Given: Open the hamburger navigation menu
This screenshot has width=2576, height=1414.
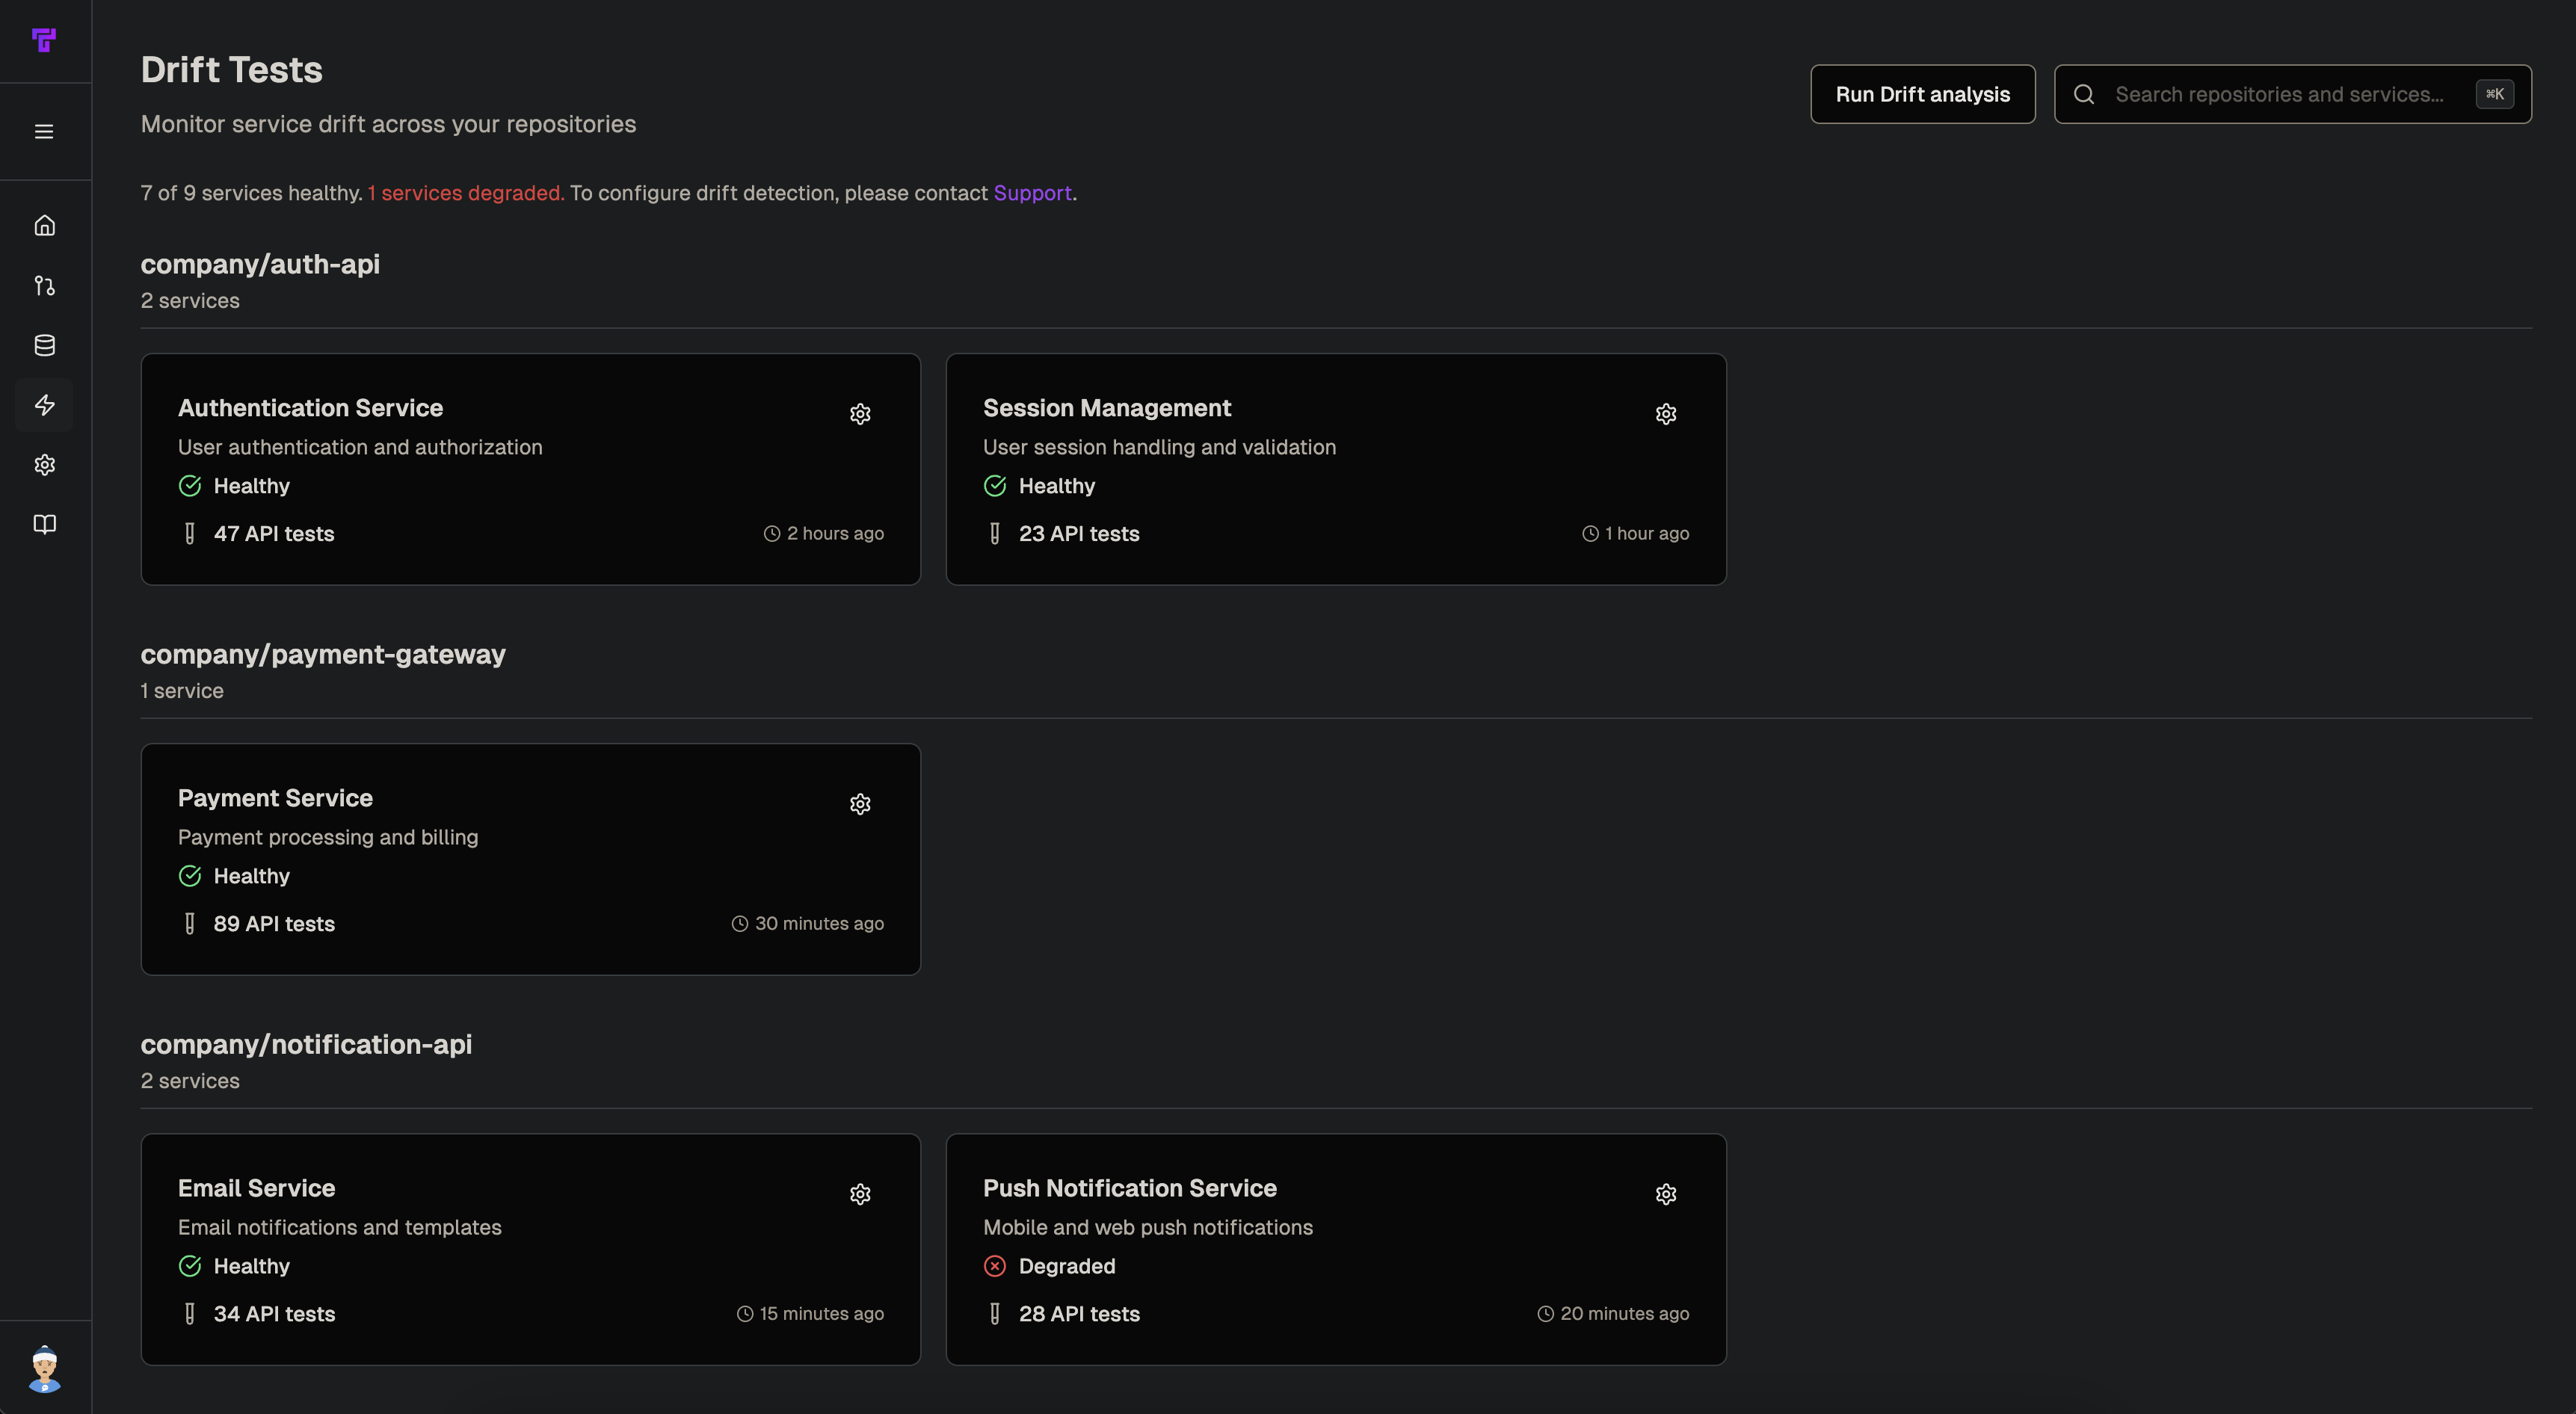Looking at the screenshot, I should (44, 130).
